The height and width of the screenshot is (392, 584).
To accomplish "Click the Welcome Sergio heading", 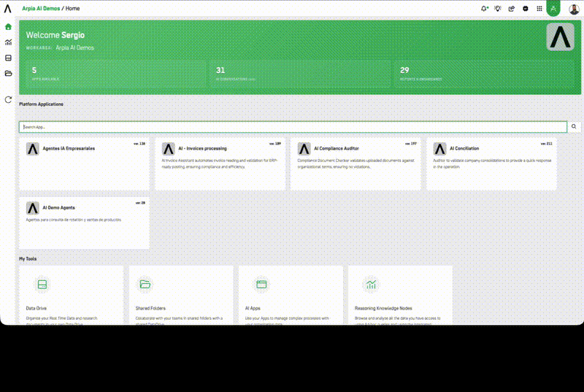I will 55,35.
